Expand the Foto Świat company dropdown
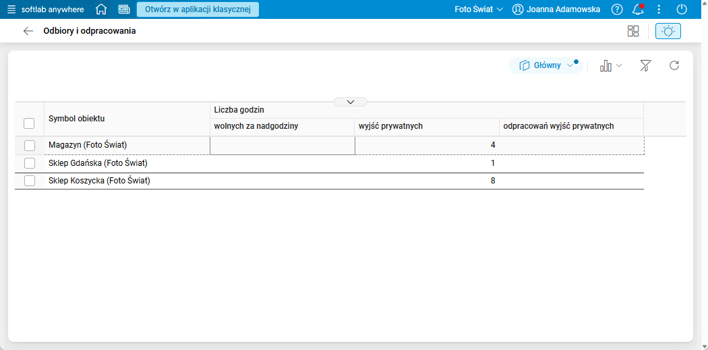The width and height of the screenshot is (708, 350). 479,9
